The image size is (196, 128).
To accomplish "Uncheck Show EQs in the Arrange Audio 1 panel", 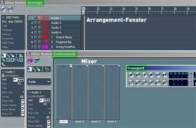I will pos(23,101).
